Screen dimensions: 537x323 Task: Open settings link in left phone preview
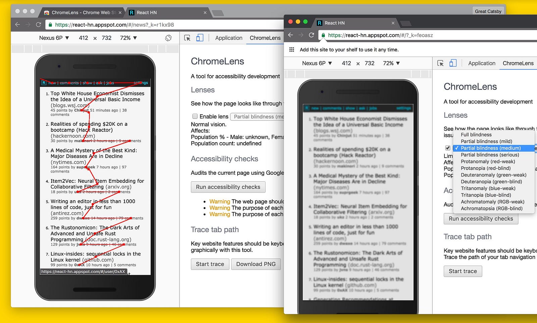tap(141, 83)
